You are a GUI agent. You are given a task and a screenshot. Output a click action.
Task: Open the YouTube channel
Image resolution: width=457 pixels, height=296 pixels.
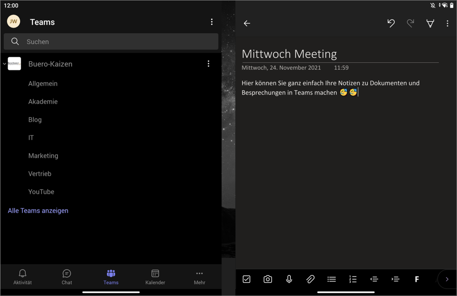pyautogui.click(x=41, y=192)
